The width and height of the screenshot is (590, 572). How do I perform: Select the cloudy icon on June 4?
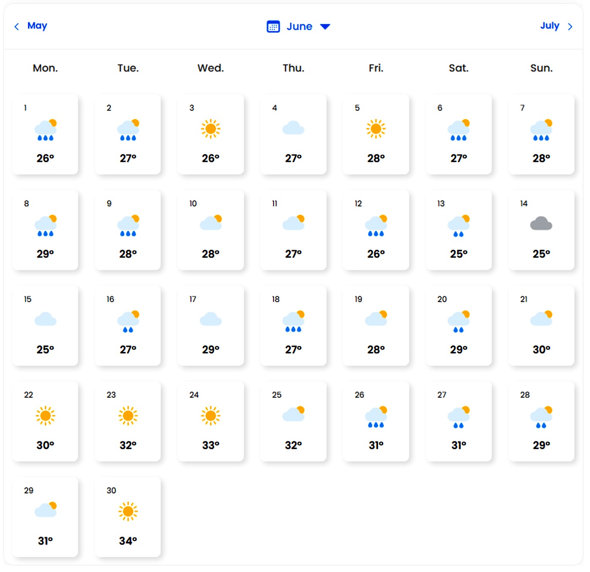(x=294, y=129)
